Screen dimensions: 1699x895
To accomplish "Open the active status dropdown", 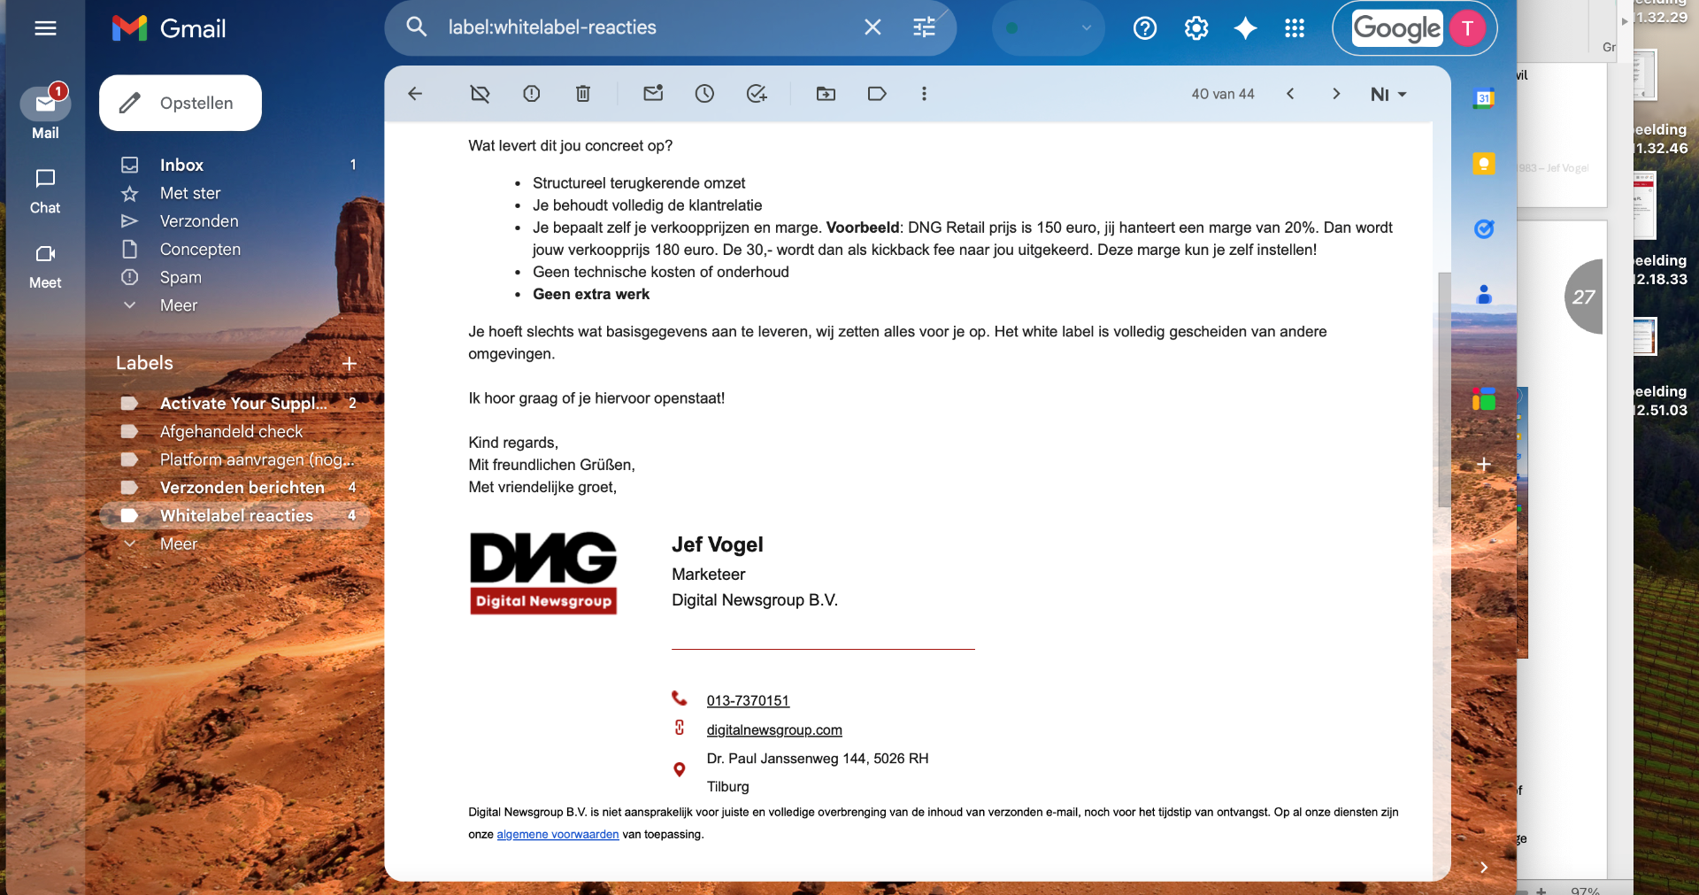I will (x=1049, y=28).
